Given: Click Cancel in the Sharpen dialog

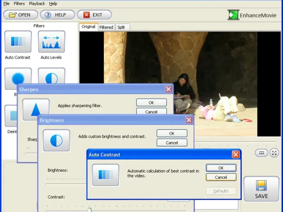Looking at the screenshot, I should point(151,111).
